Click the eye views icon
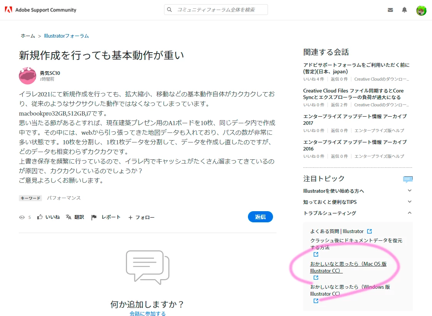The height and width of the screenshot is (316, 432). tap(22, 217)
